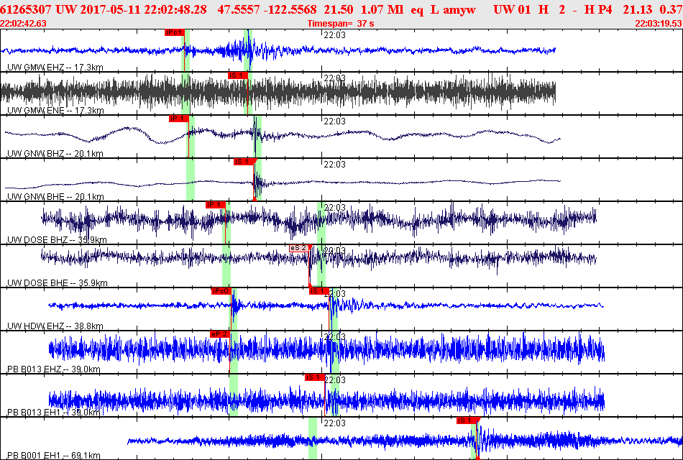Screen dimensions: 683x460
Task: Click the start time 22:02:42.63 label
Action: click(x=23, y=24)
